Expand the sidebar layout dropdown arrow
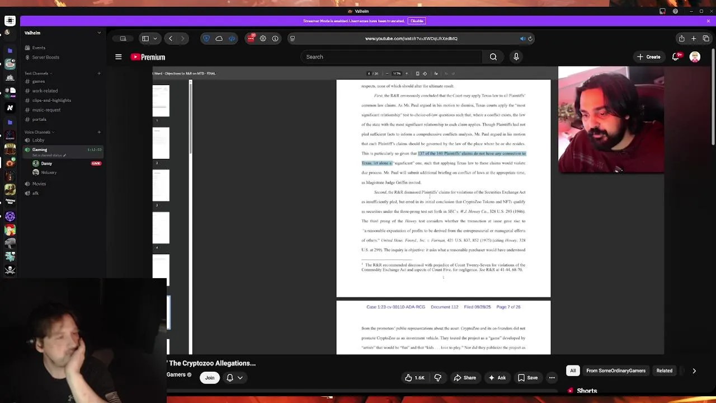Viewport: 716px width, 403px height. pos(156,39)
